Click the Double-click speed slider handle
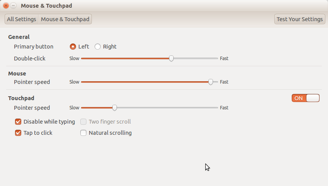 (x=171, y=59)
